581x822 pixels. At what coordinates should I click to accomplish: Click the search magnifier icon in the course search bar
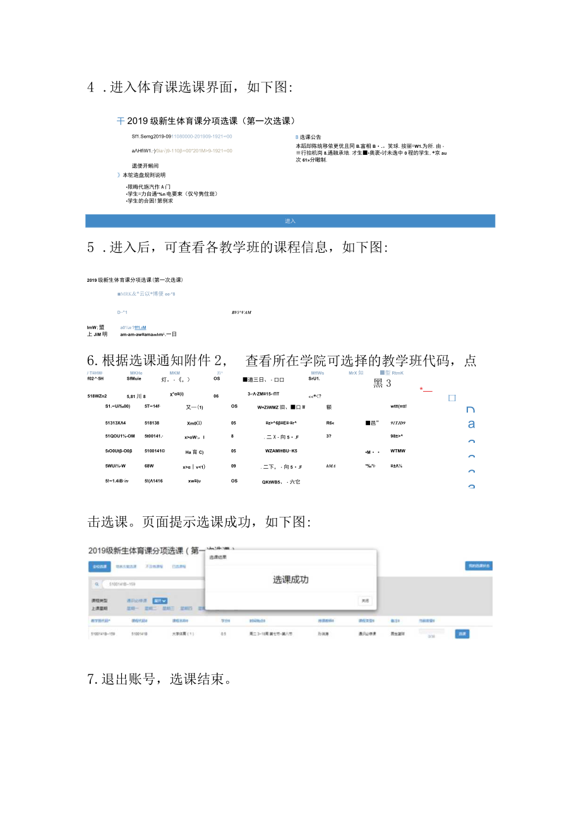[97, 584]
